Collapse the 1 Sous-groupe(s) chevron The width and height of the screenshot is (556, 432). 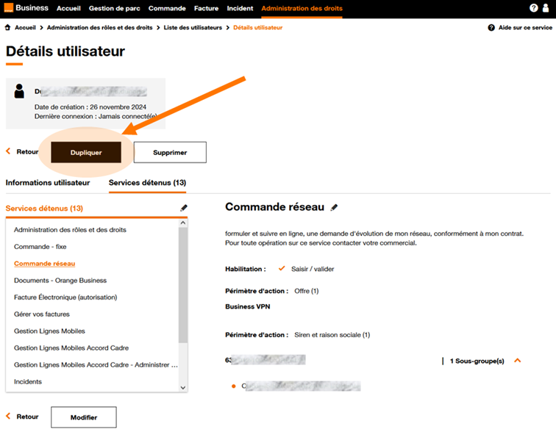click(517, 361)
